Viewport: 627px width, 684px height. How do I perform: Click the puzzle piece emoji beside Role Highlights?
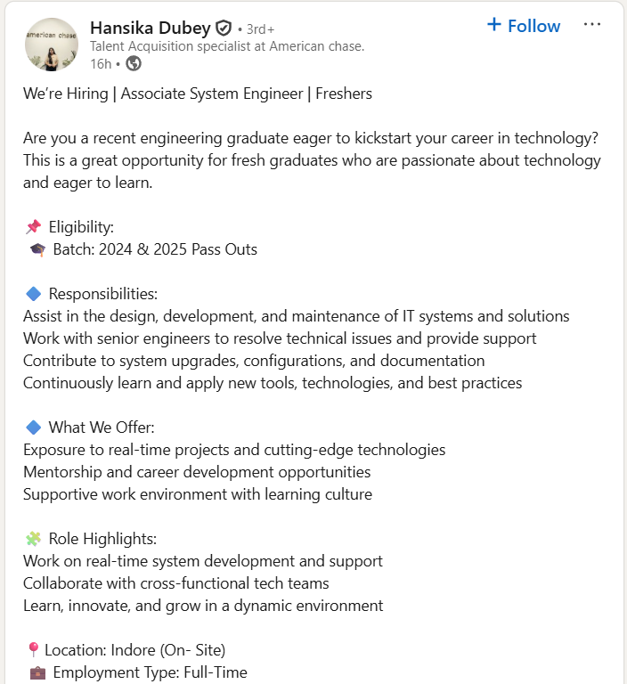34,539
